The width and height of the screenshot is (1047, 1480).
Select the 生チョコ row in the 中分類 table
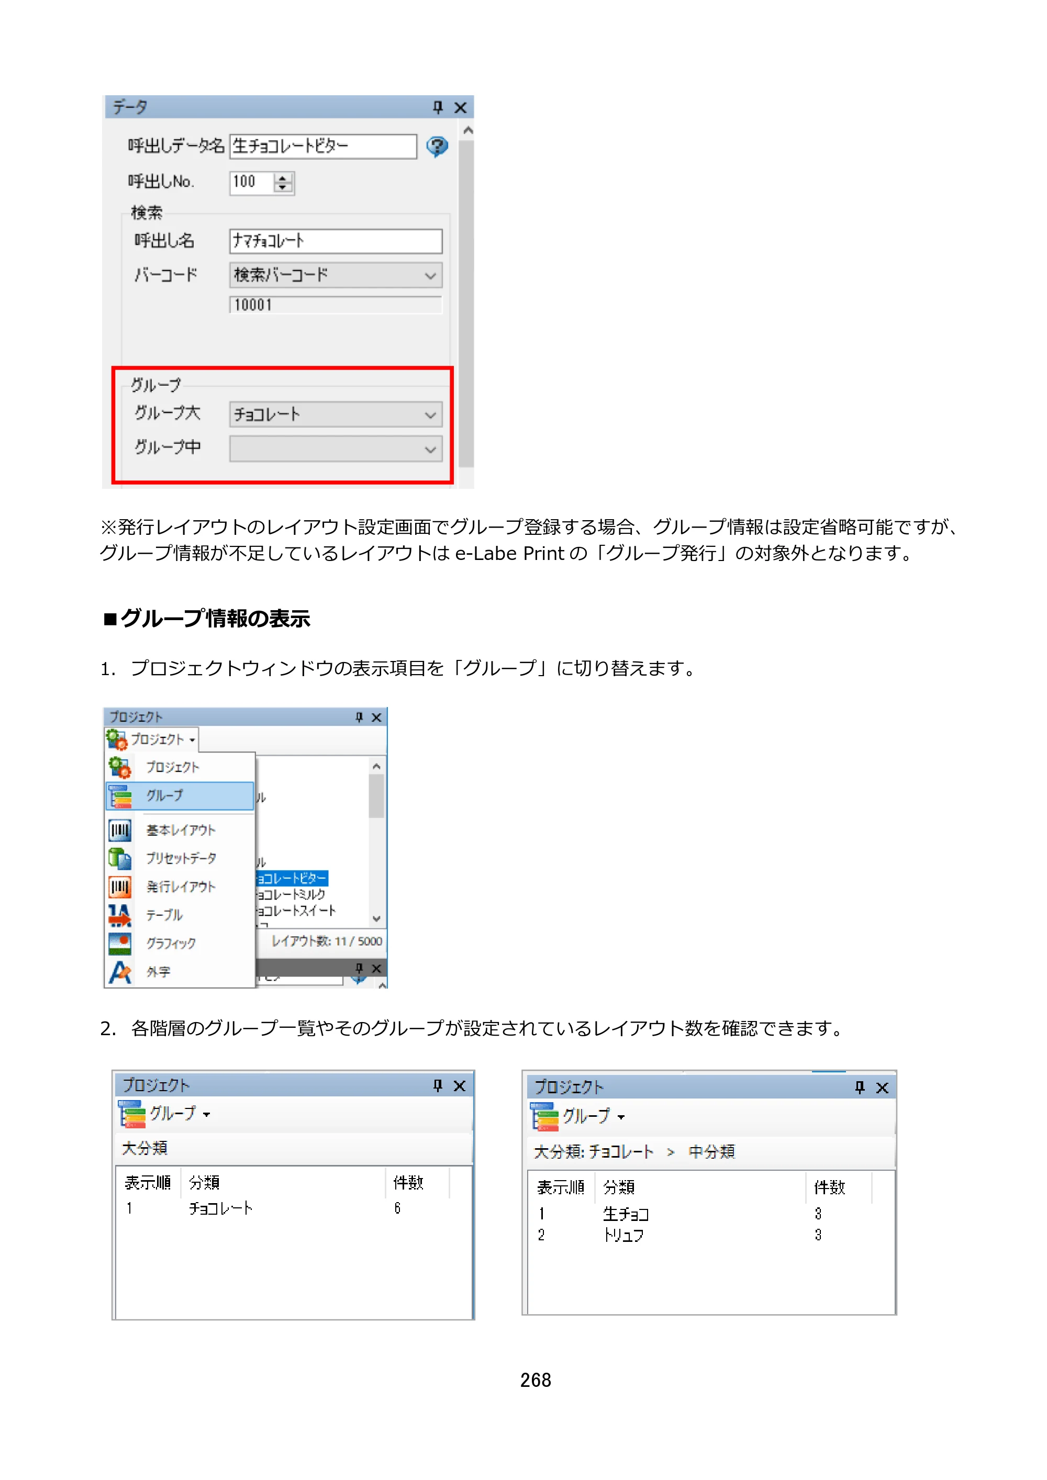[711, 1215]
